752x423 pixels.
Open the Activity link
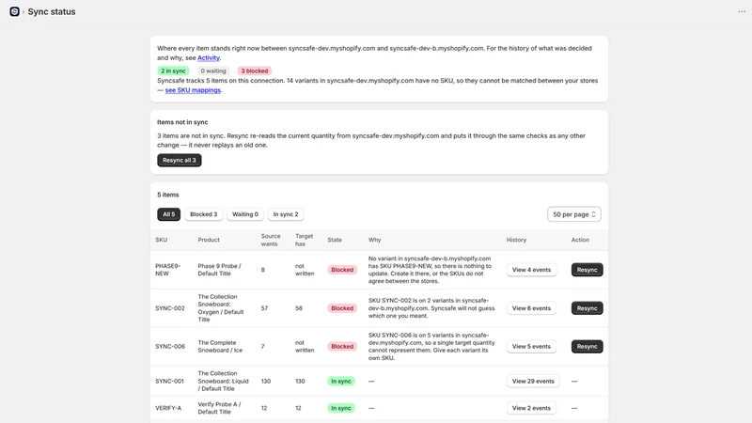coord(209,57)
